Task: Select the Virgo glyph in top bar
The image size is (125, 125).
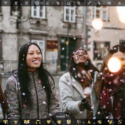Action: (x=58, y=3)
